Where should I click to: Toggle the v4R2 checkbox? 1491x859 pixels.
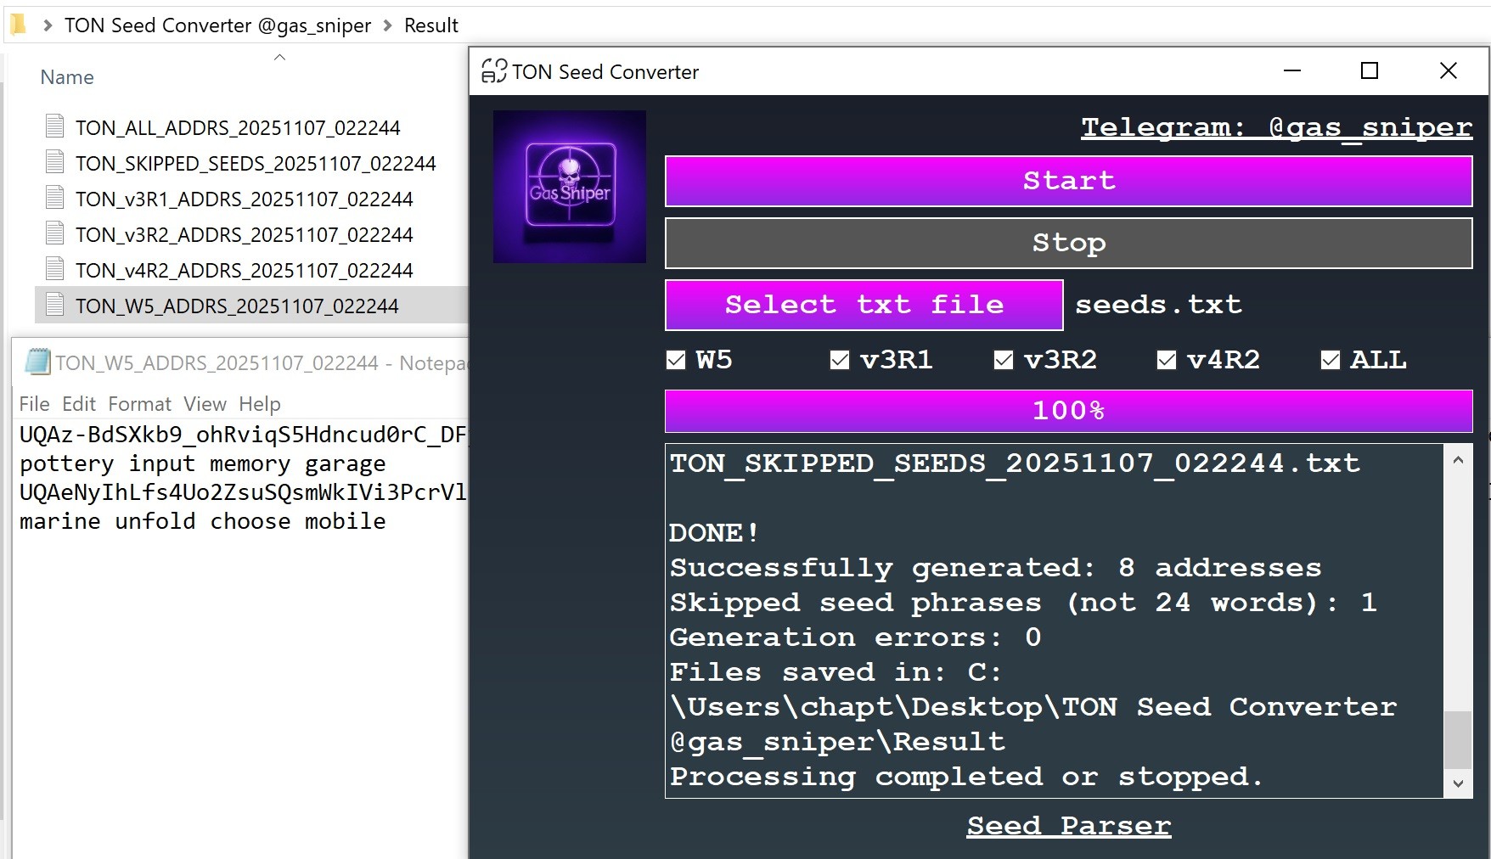point(1167,360)
